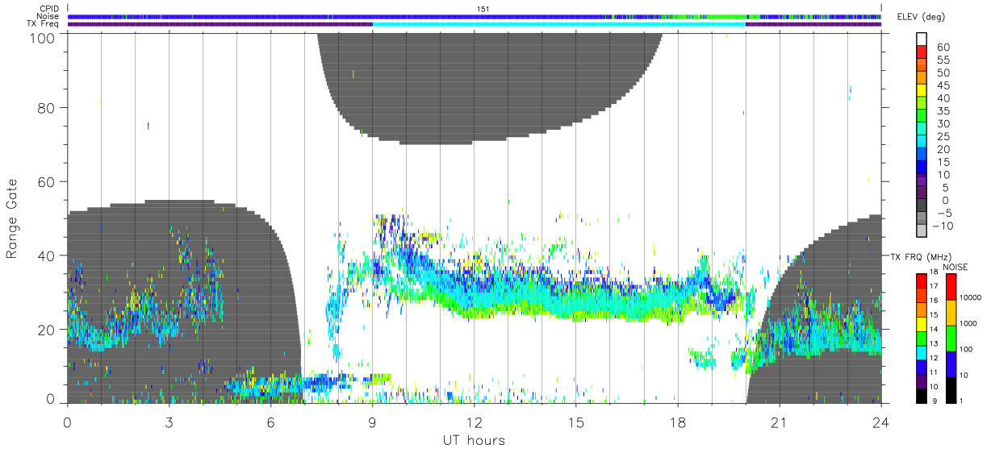The height and width of the screenshot is (457, 991).
Task: Click the black bottom swatch of TX FRQ colorbar
Action: click(x=921, y=396)
